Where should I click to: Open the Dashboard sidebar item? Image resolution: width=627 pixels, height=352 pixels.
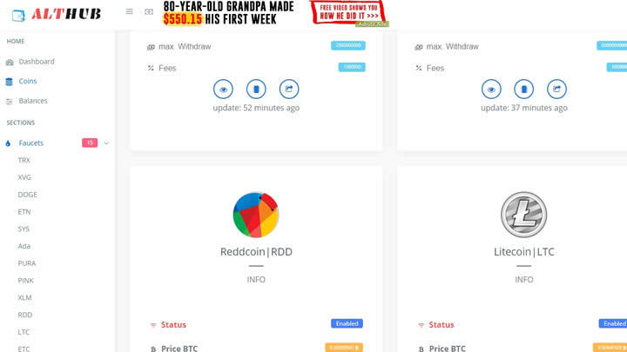(x=37, y=62)
